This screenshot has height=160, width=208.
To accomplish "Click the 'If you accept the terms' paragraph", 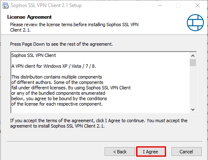I will click(x=99, y=123).
